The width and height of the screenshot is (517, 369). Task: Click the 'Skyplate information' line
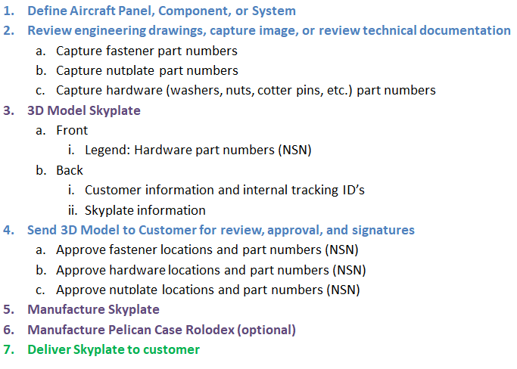(x=145, y=210)
